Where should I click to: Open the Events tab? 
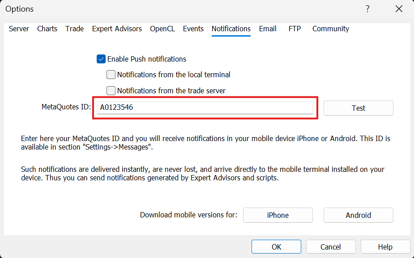(x=193, y=29)
